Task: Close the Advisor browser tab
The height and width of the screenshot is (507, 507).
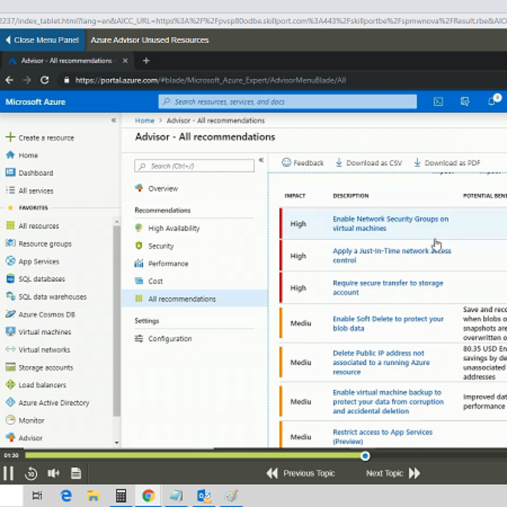Action: (125, 61)
